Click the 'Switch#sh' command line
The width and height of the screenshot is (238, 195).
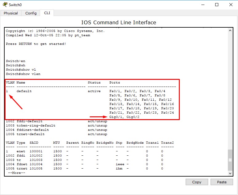coord(15,65)
